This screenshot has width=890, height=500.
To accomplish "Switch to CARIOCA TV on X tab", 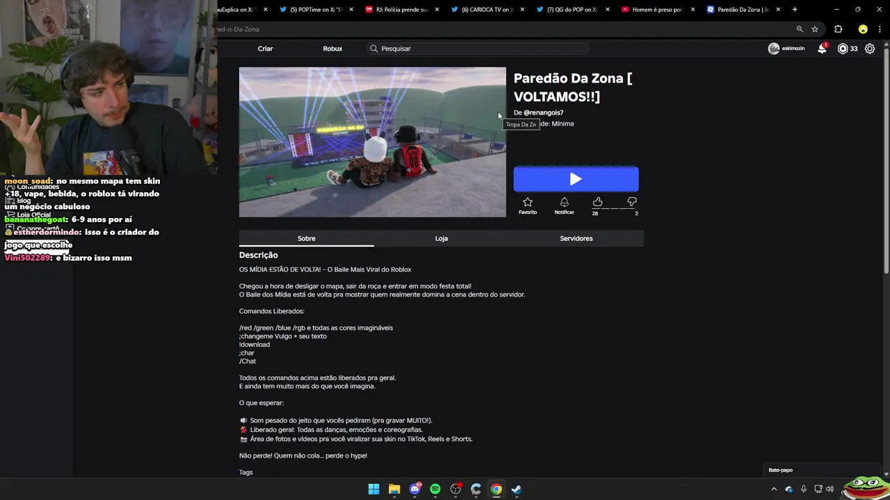I will click(x=489, y=10).
